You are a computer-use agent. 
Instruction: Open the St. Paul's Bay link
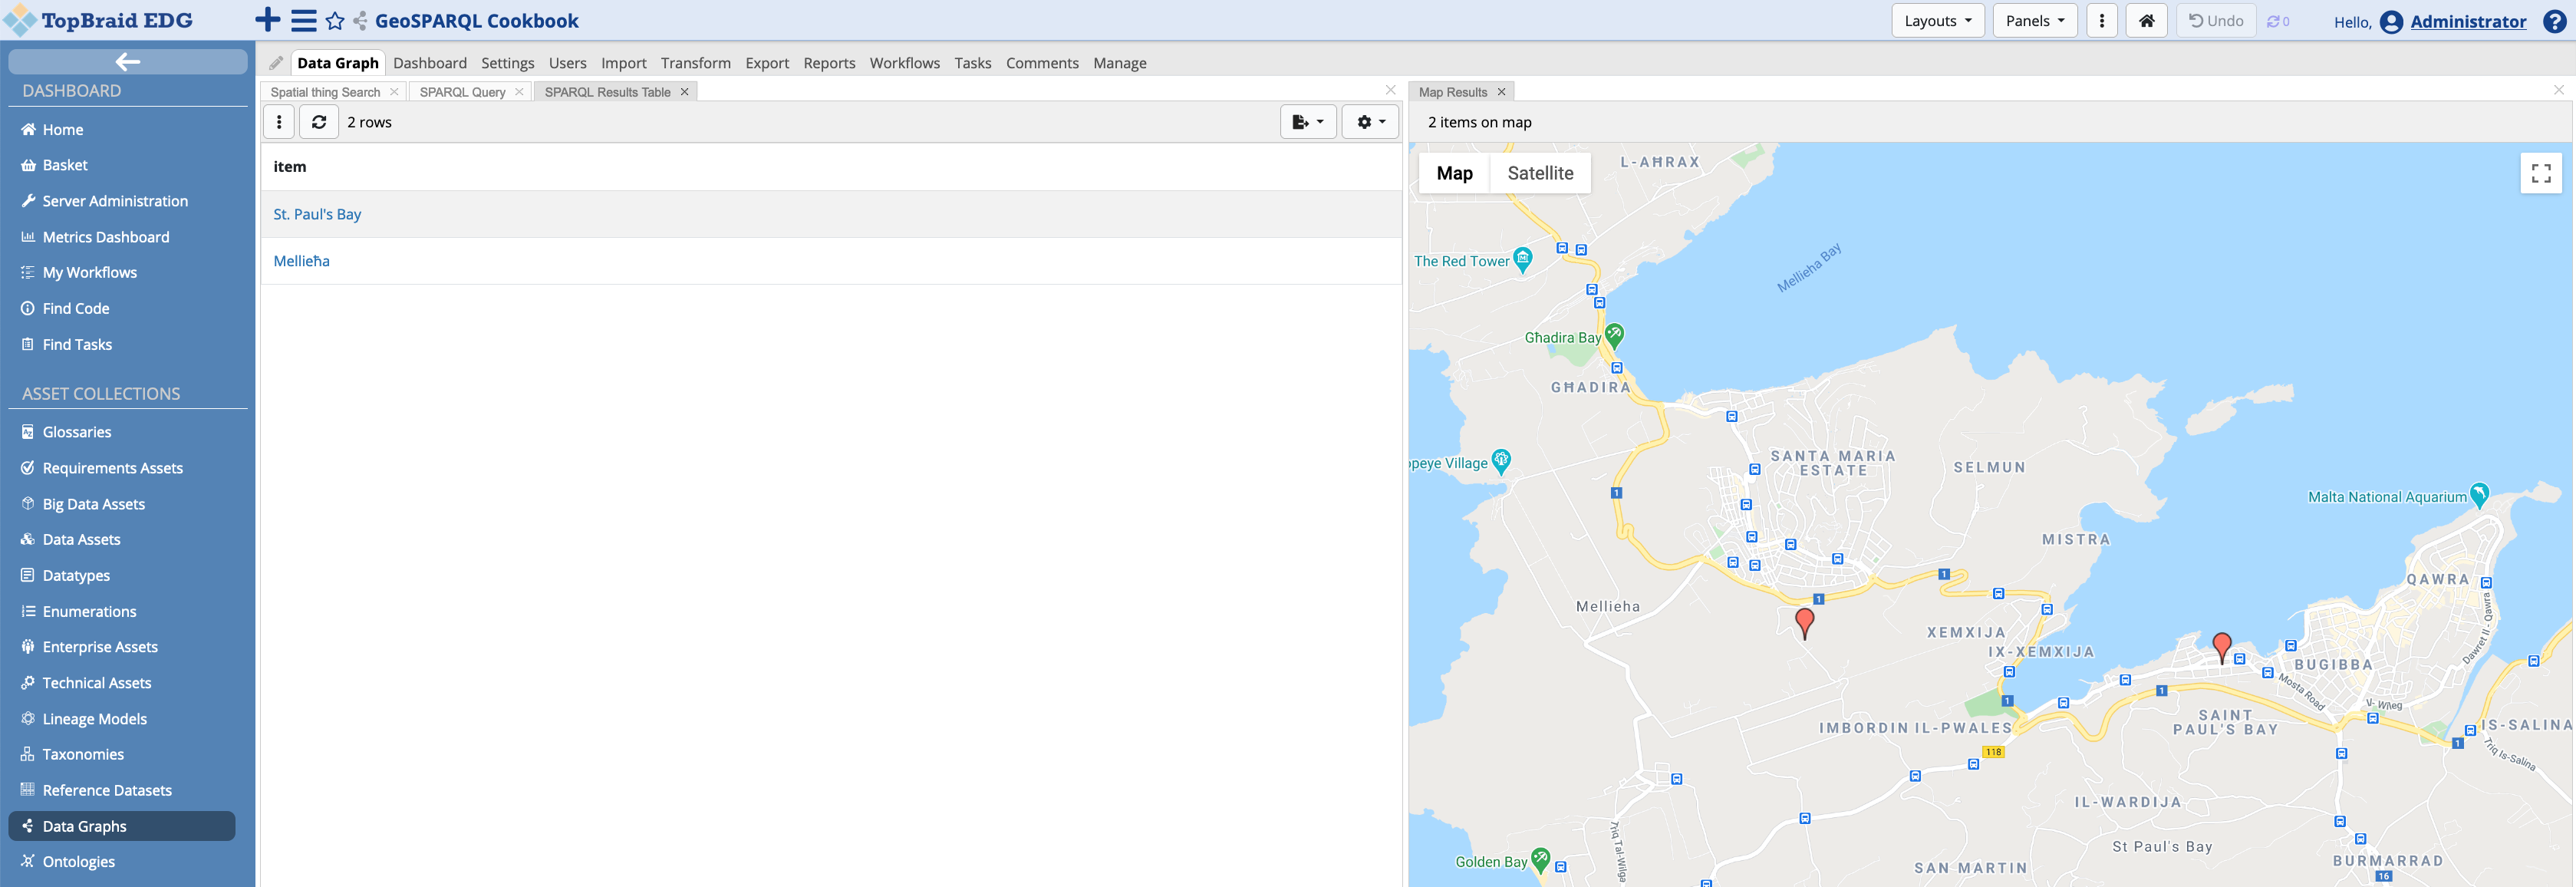(317, 214)
